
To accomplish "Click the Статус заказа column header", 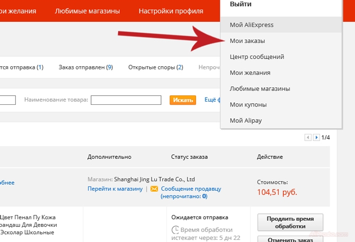I will click(189, 157).
